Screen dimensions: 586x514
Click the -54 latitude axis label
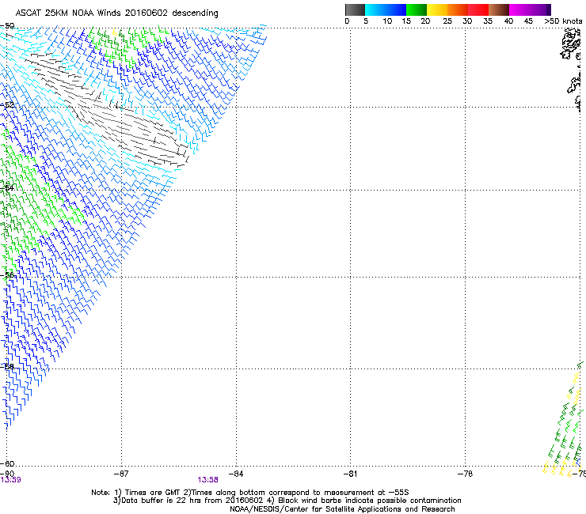point(7,187)
